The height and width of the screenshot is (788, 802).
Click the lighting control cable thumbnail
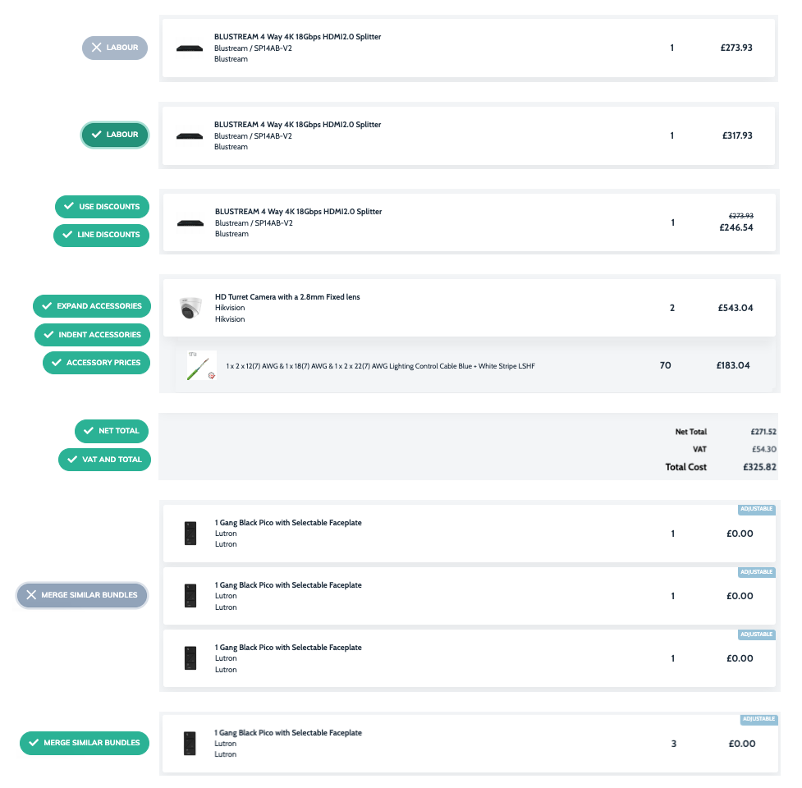[x=201, y=365]
